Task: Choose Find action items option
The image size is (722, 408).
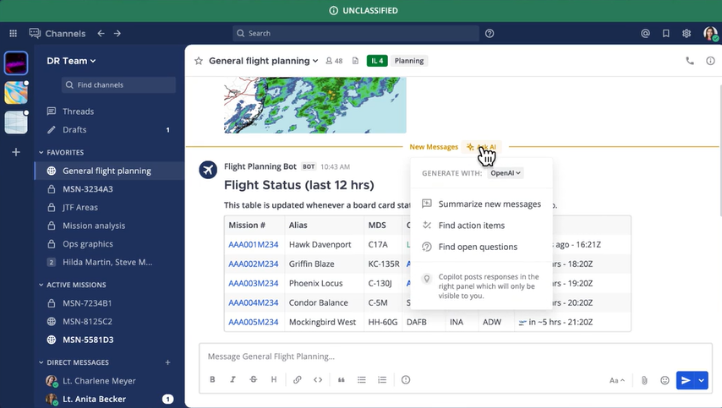Action: [x=471, y=226]
